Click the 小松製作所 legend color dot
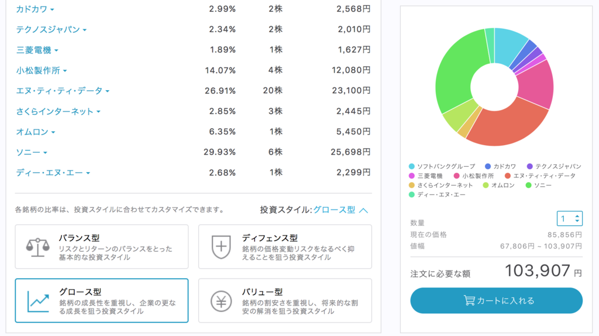599x336 pixels. point(456,176)
